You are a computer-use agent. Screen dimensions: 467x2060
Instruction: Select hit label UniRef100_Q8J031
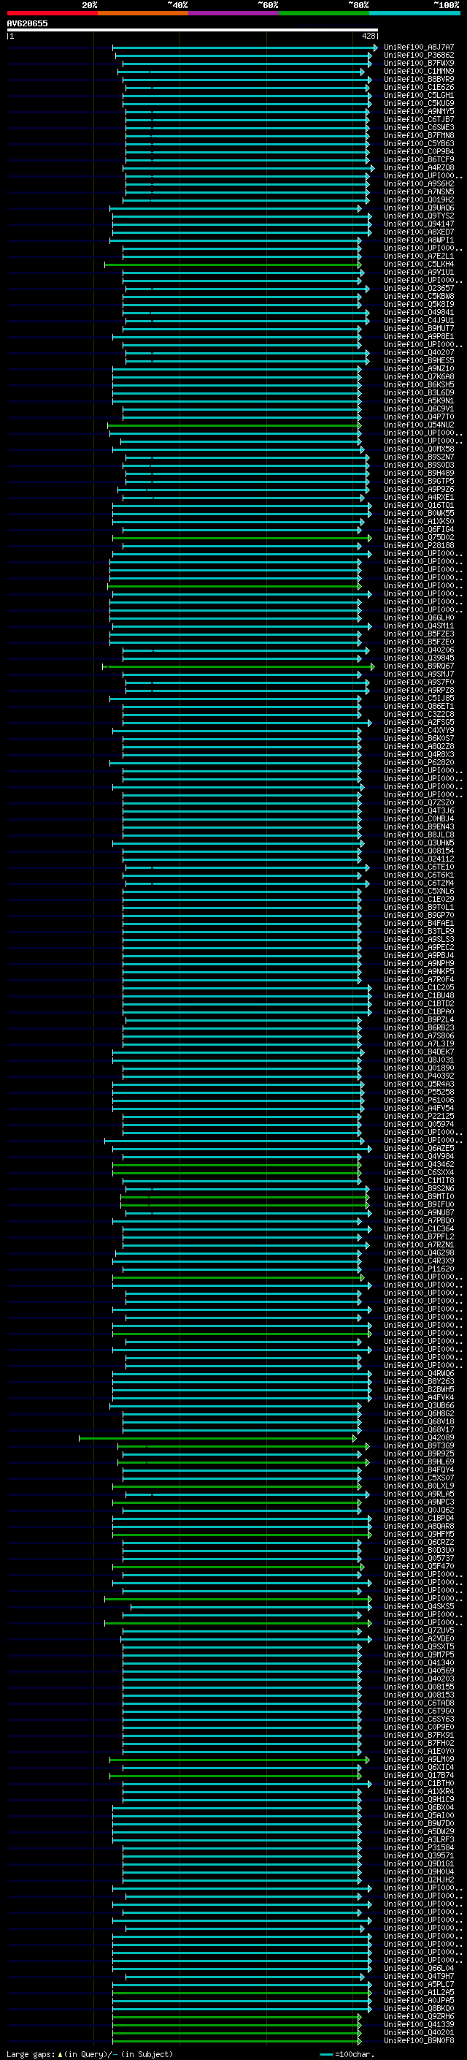(419, 1061)
